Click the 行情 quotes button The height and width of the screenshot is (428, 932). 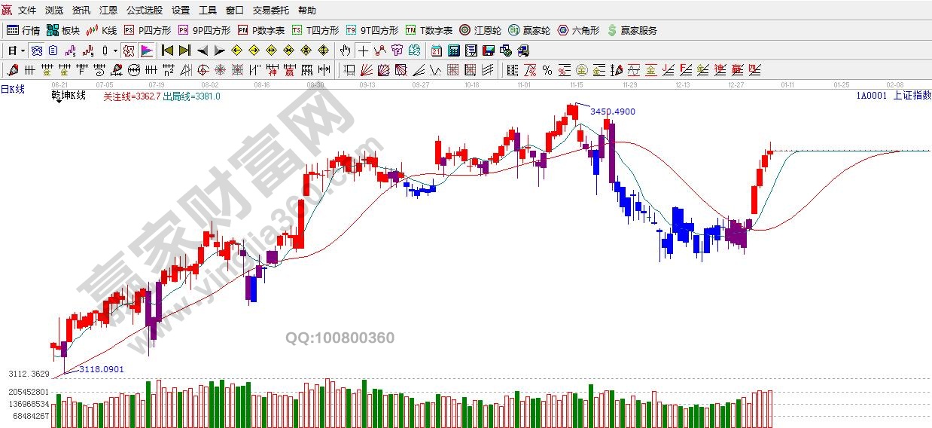(23, 31)
